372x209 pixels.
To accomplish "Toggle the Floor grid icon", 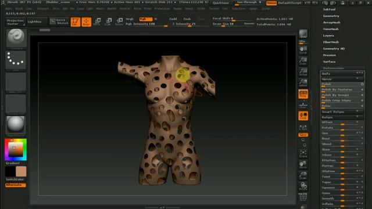I will pyautogui.click(x=303, y=105).
